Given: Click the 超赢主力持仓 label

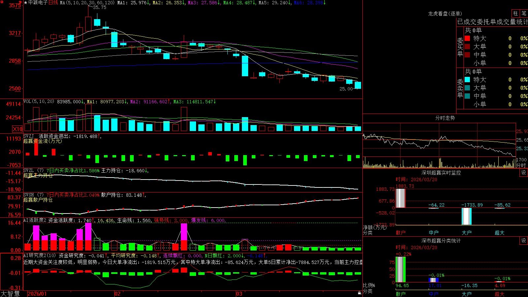Looking at the screenshot, I should [38, 175].
